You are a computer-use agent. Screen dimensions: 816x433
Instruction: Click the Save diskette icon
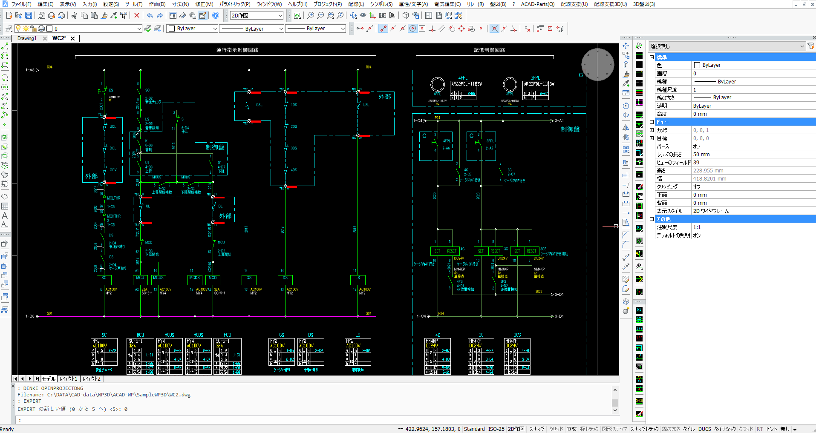pos(29,15)
